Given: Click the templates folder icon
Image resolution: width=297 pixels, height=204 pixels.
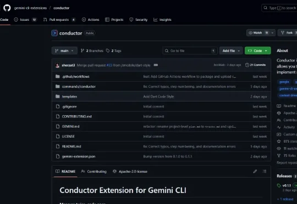Looking at the screenshot, I should pos(58,97).
